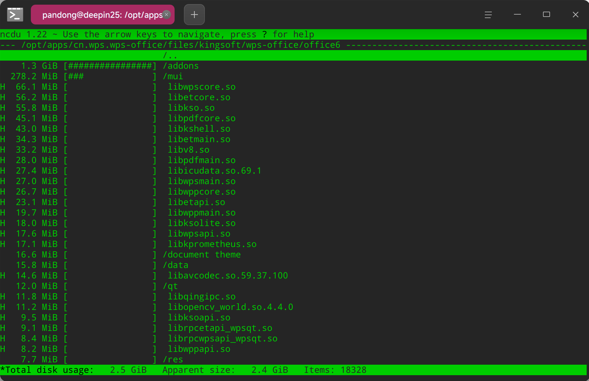
Task: Click the libpdfcore.so file entry
Action: (x=202, y=118)
